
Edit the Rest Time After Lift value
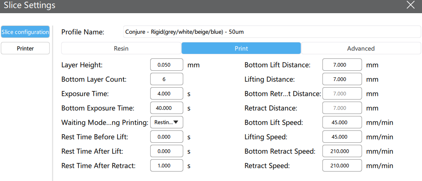[x=167, y=151]
